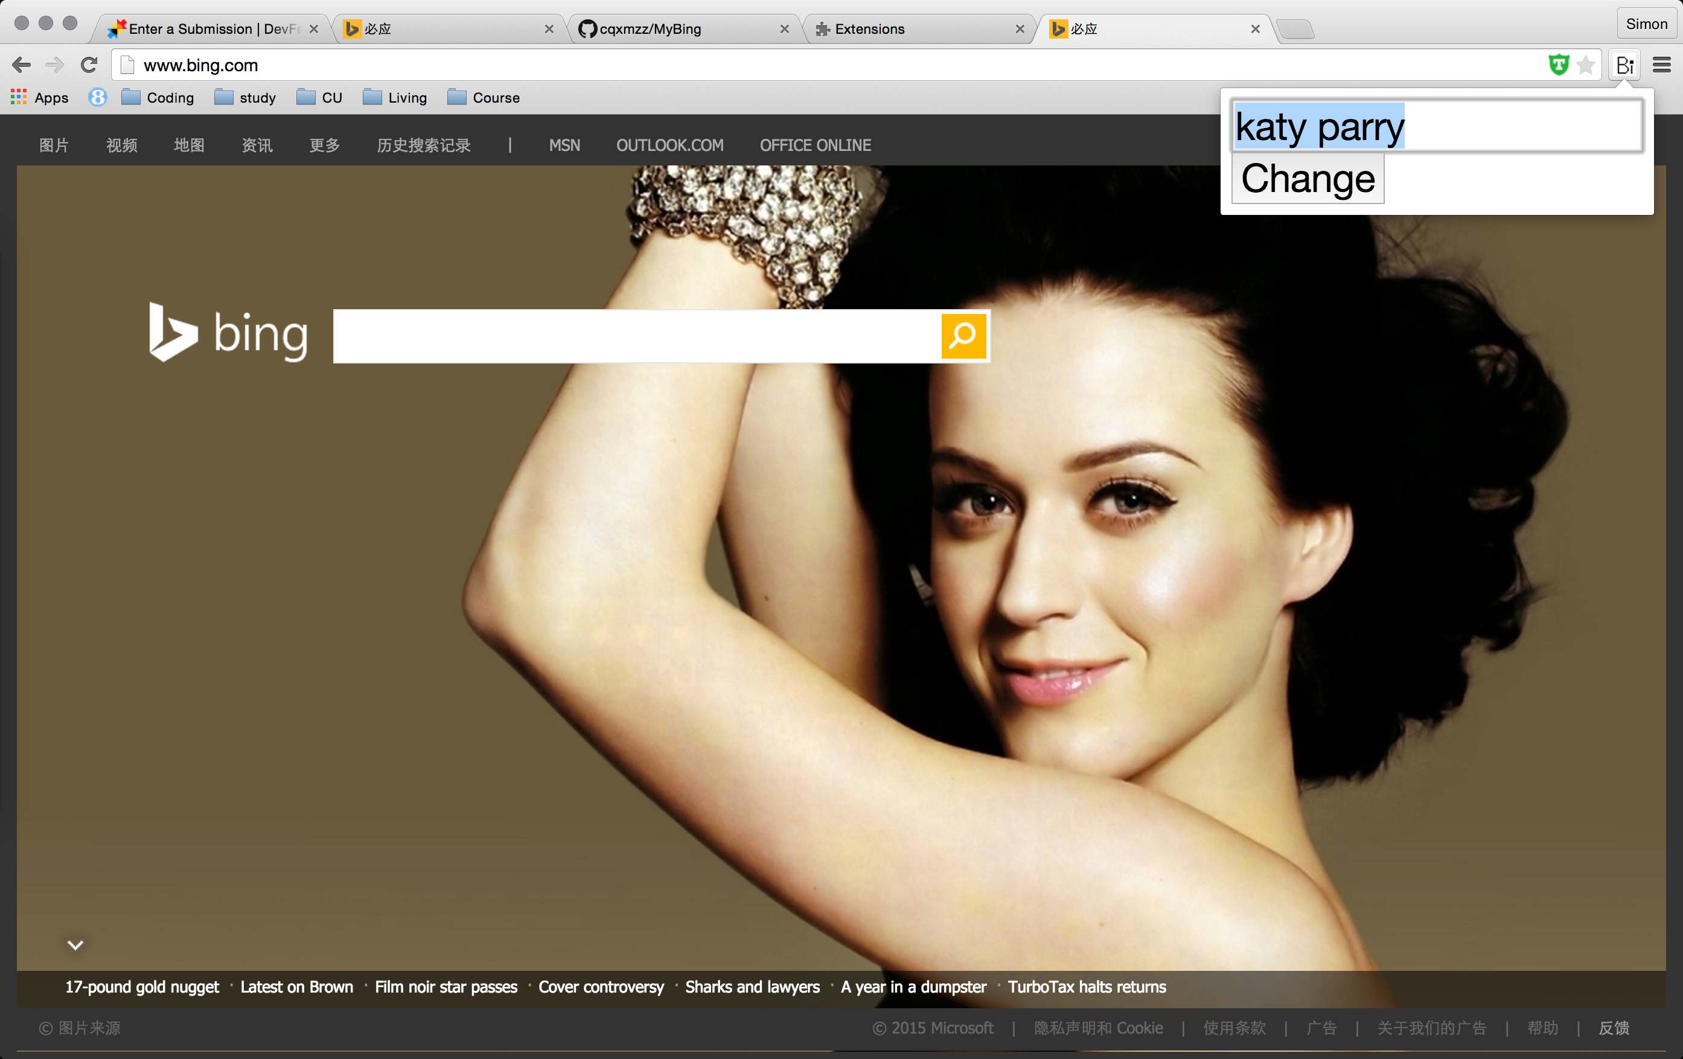Click the blue 8 bookmark icon
Image resolution: width=1683 pixels, height=1059 pixels.
coord(98,98)
